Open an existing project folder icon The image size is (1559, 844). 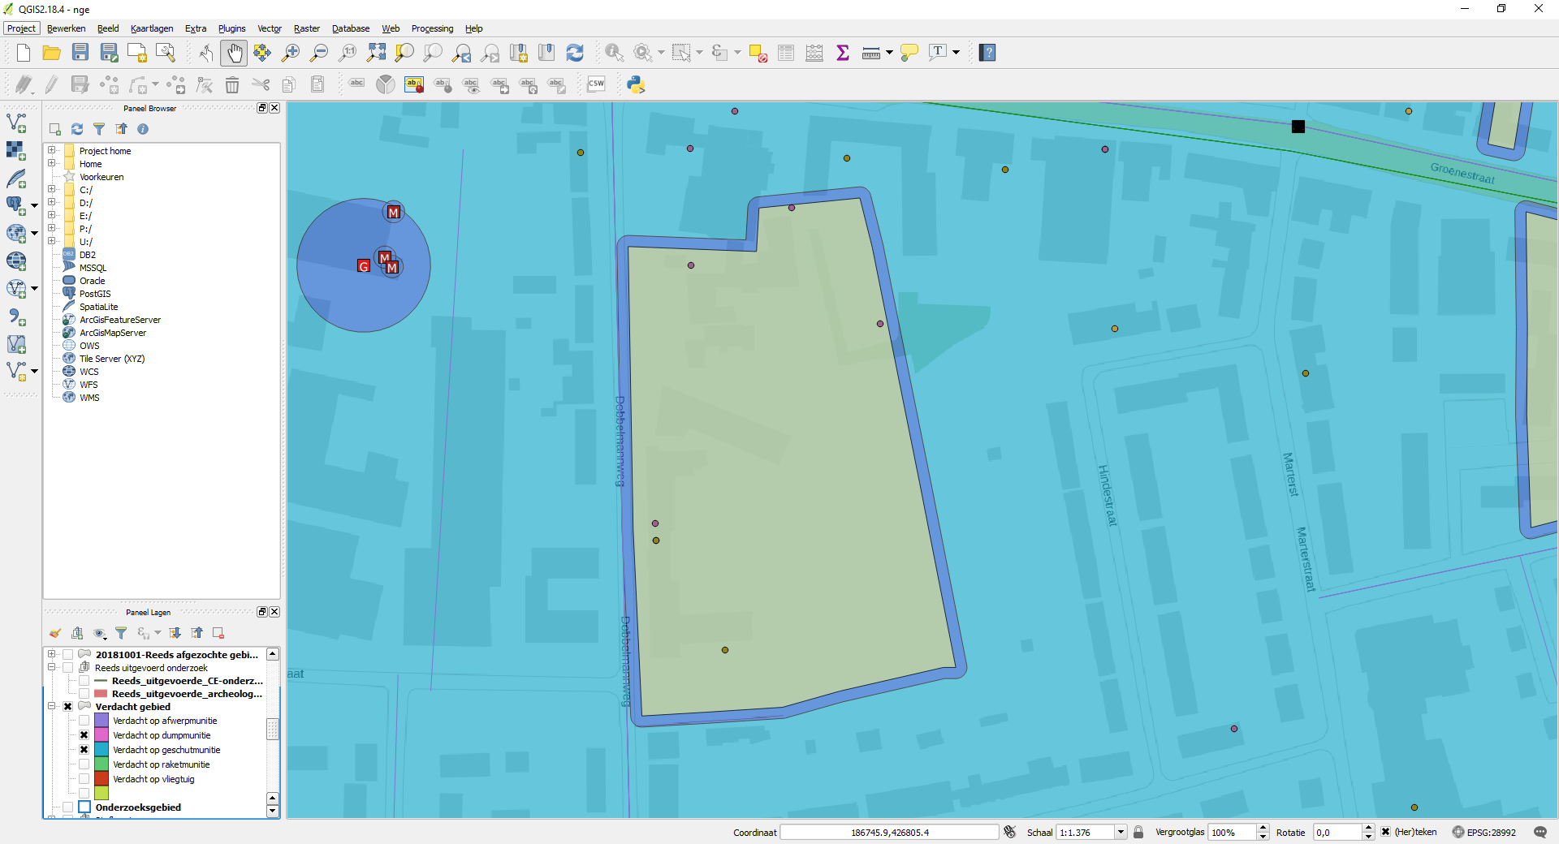click(52, 53)
